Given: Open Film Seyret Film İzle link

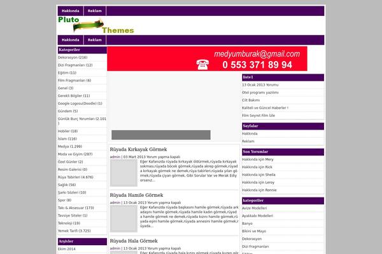Looking at the screenshot, I should 258,116.
